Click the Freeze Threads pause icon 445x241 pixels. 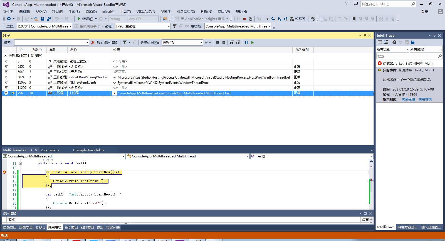point(246,42)
